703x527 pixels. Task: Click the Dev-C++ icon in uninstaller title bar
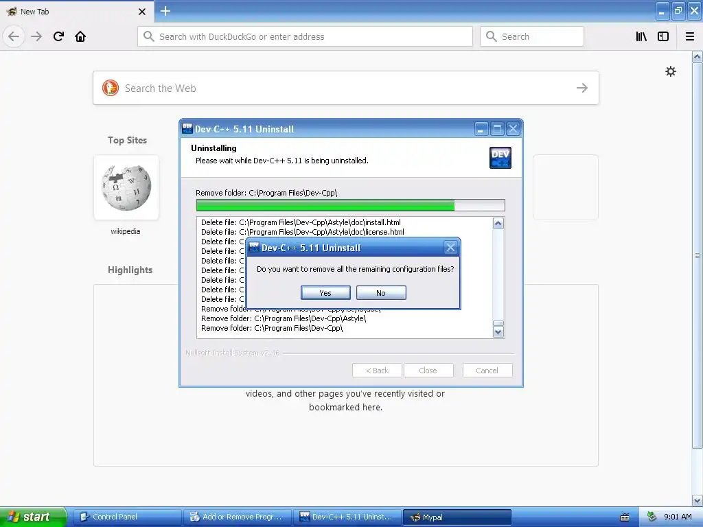(x=187, y=128)
